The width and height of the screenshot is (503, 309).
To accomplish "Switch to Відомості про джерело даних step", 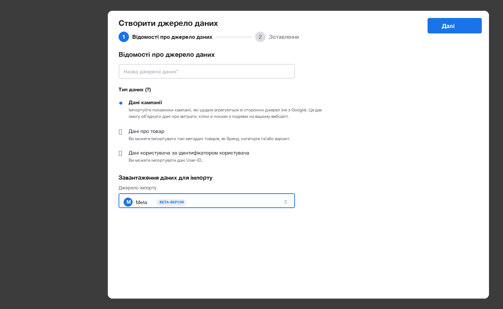I will pos(172,37).
